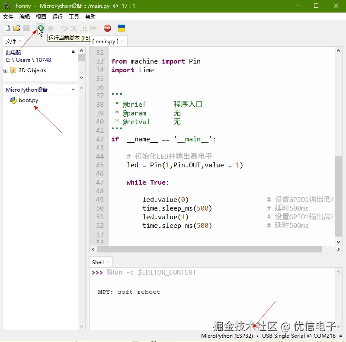Viewport: 346px width, 342px height.
Task: Click 'led.value(0)' on line 49
Action: (x=165, y=200)
